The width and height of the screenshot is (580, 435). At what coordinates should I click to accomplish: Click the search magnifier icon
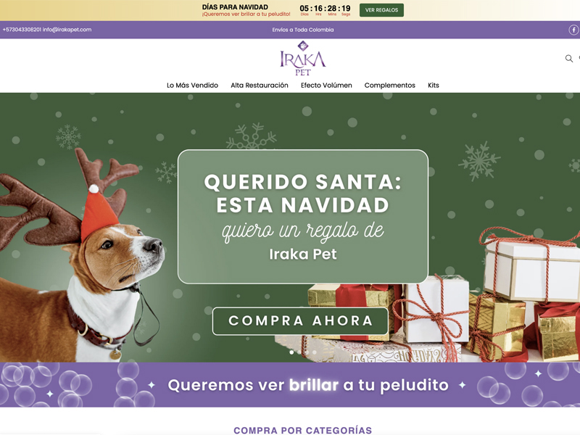click(569, 59)
